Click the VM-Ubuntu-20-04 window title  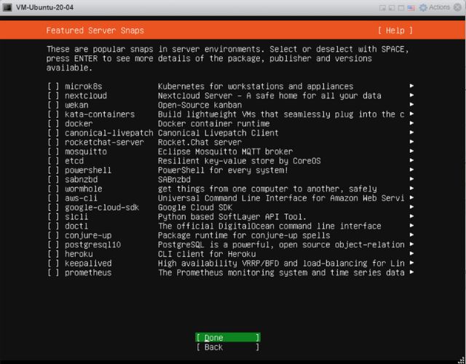tap(45, 7)
